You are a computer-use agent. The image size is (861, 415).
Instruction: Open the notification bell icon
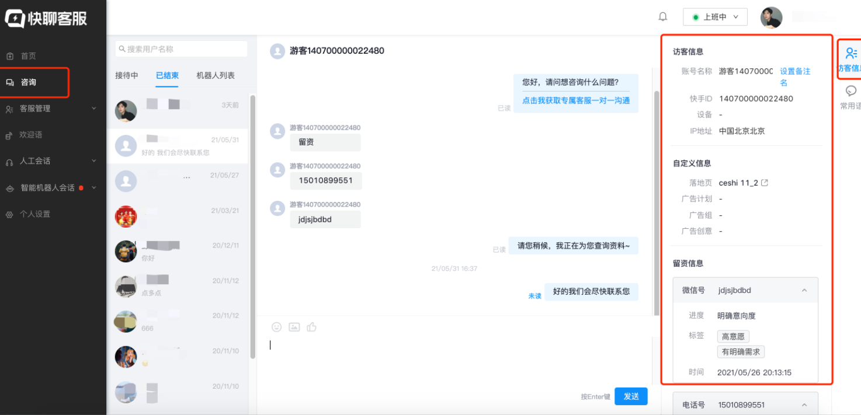(662, 16)
